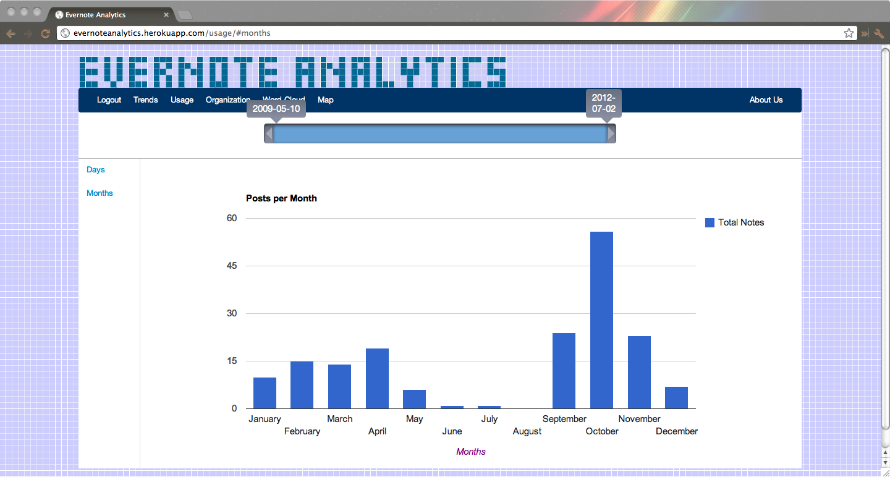Viewport: 890px width, 477px height.
Task: Click the October axis label
Action: (602, 431)
